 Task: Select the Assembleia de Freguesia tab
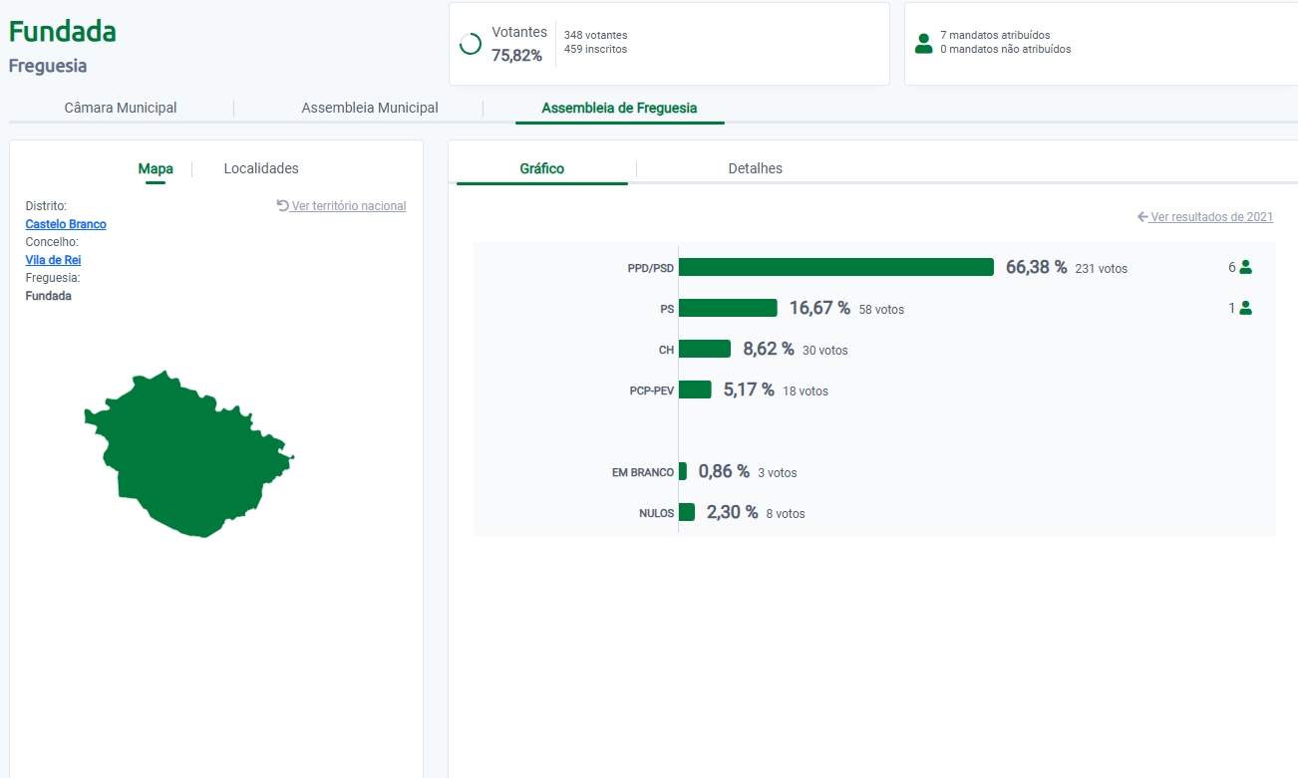[619, 108]
